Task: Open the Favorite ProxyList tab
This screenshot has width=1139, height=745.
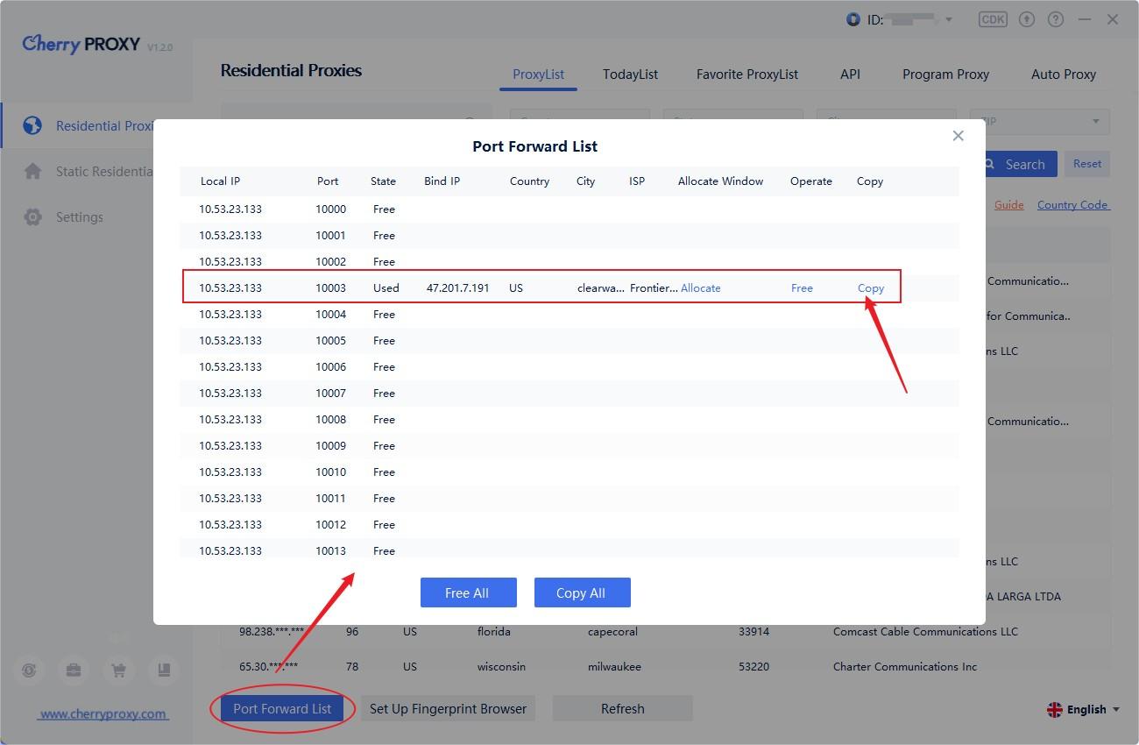Action: [x=746, y=74]
